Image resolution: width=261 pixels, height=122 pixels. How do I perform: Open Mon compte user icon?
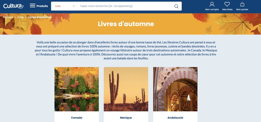tap(212, 4)
